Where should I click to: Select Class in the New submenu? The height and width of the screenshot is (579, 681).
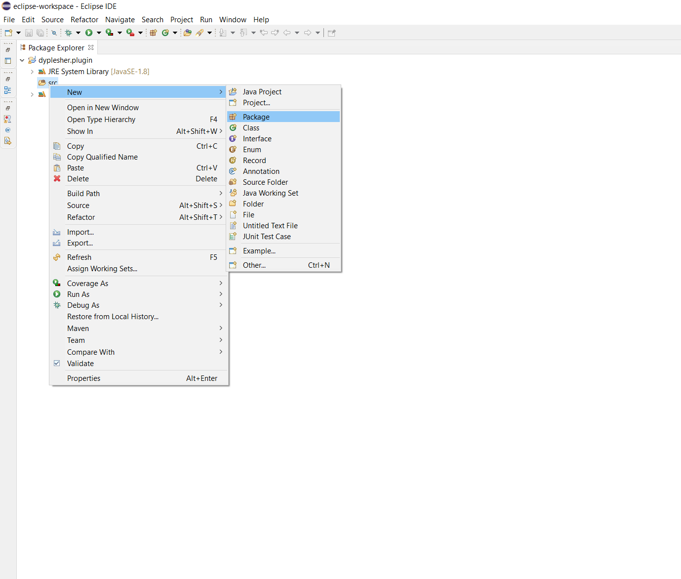coord(283,128)
